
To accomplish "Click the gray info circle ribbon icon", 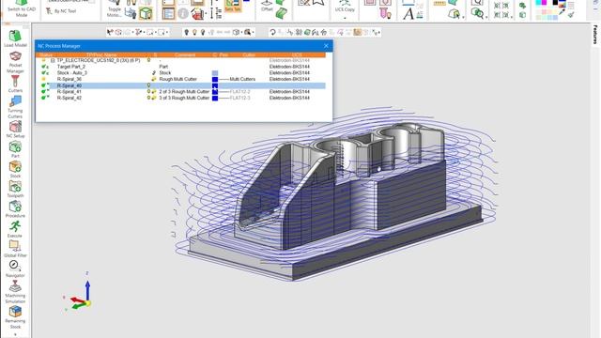I will click(183, 14).
